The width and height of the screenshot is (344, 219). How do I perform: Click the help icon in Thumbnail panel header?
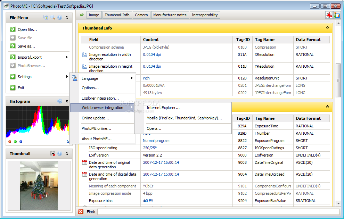60,153
